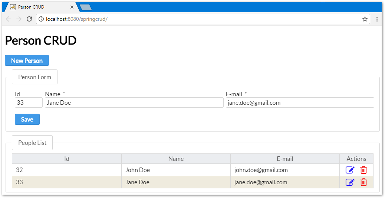Click the Person CRUD heading
This screenshot has width=385, height=198.
coord(41,40)
